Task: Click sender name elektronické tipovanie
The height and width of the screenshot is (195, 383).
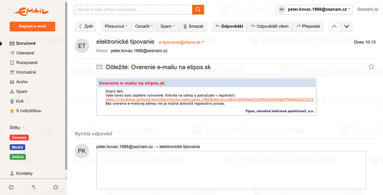Action: [x=125, y=42]
